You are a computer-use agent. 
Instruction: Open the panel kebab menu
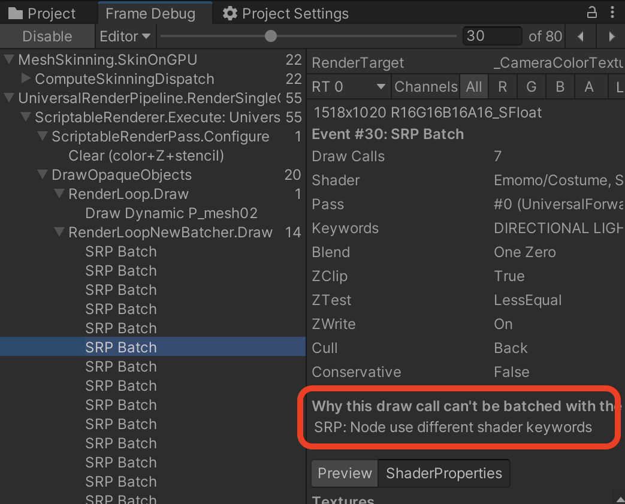pyautogui.click(x=612, y=13)
